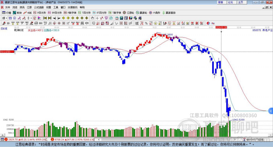Click the 论坛 forum button
Viewport: 273px width, 147px height.
(x=232, y=2)
